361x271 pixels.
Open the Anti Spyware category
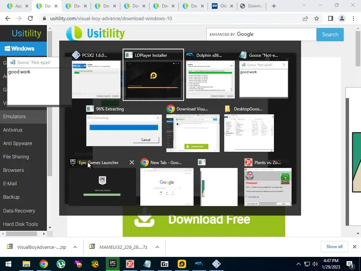point(18,143)
